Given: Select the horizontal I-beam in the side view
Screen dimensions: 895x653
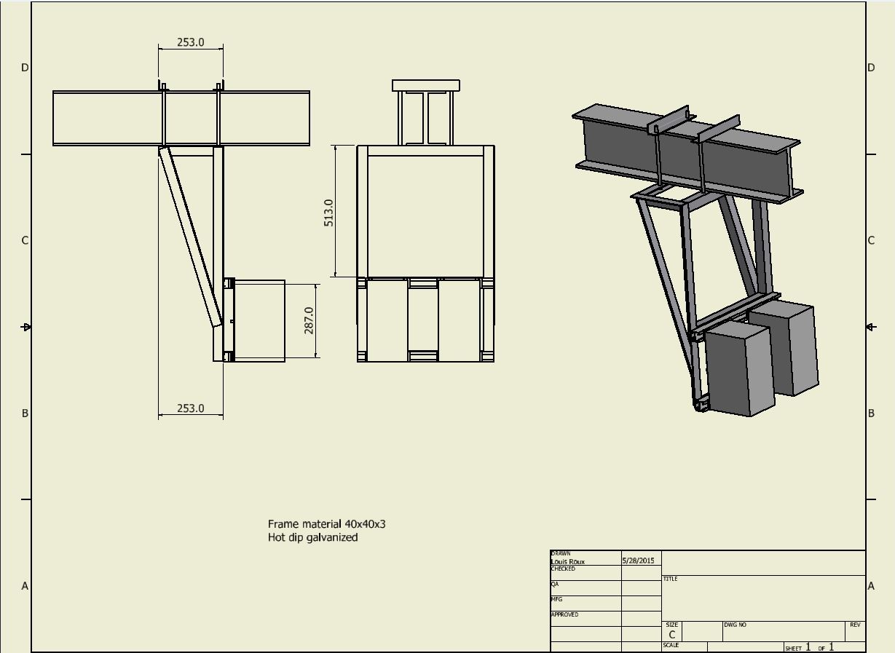Looking at the screenshot, I should 181,119.
